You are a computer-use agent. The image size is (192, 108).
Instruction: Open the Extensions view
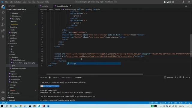coord(3,31)
